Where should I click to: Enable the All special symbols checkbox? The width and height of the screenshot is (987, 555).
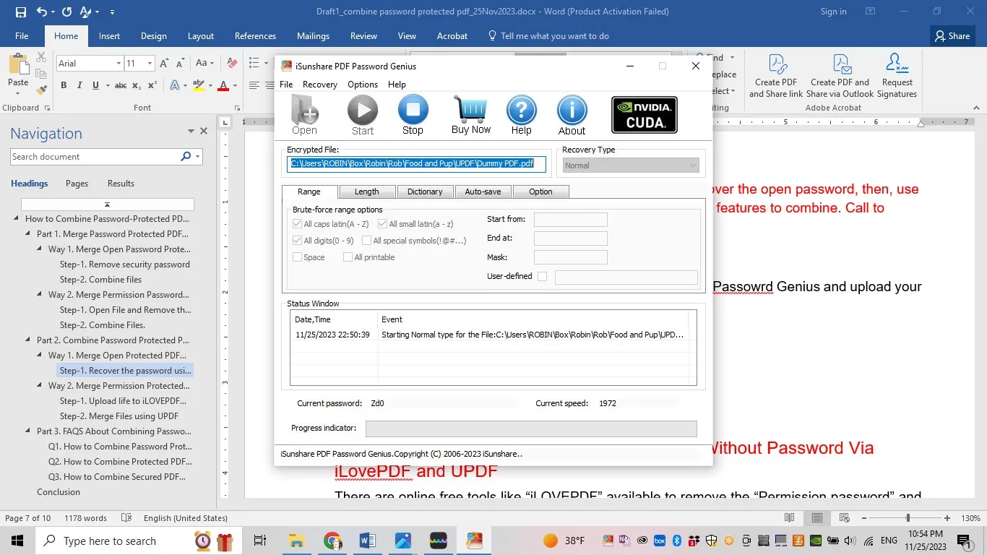point(367,240)
